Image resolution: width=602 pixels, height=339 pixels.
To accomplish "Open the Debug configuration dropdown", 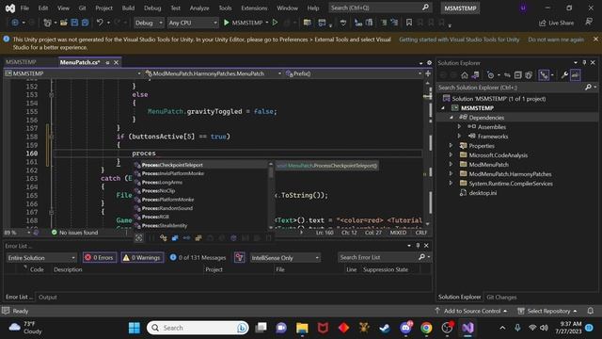I will pos(149,23).
